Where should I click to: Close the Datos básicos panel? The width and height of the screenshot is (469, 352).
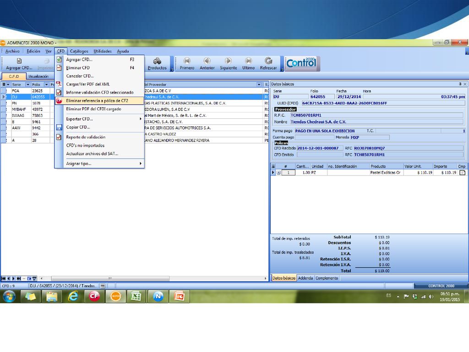tap(465, 84)
